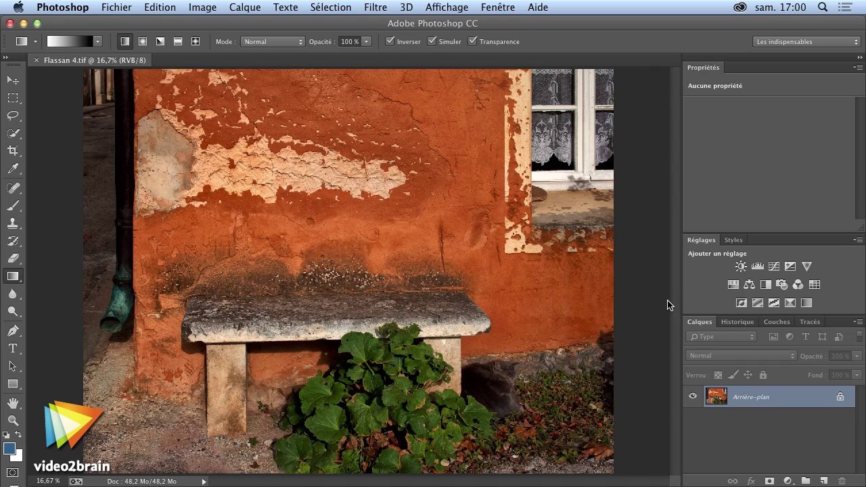The height and width of the screenshot is (487, 866).
Task: Select the Pen tool
Action: tap(13, 331)
